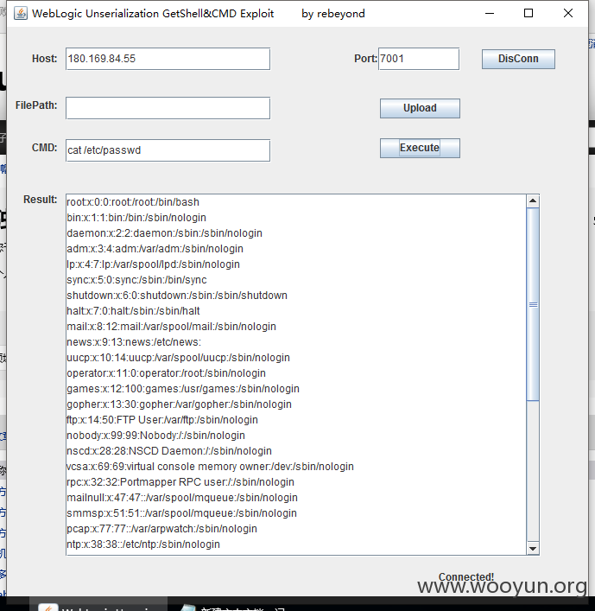Click the line starting with "mail:x:8:12"
Screen dimensions: 595x611
click(171, 327)
